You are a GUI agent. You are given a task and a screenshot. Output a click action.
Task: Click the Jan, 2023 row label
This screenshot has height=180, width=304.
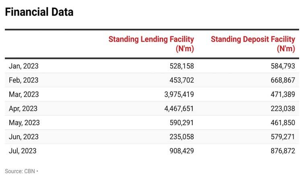(x=24, y=66)
